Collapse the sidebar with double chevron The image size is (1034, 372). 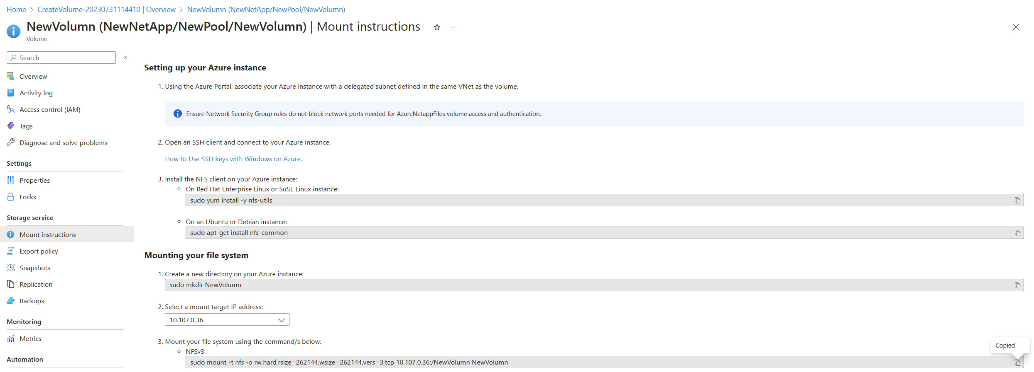pyautogui.click(x=125, y=58)
